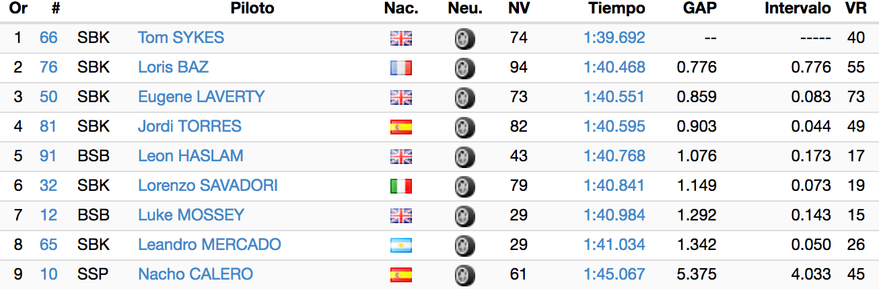Viewport: 879px width, 289px height.
Task: Click the 1:45.067 time link
Action: click(614, 274)
